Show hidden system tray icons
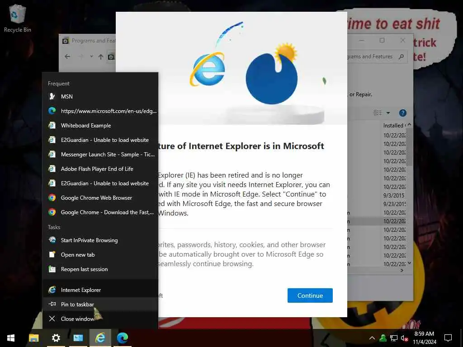The image size is (463, 347). point(372,338)
